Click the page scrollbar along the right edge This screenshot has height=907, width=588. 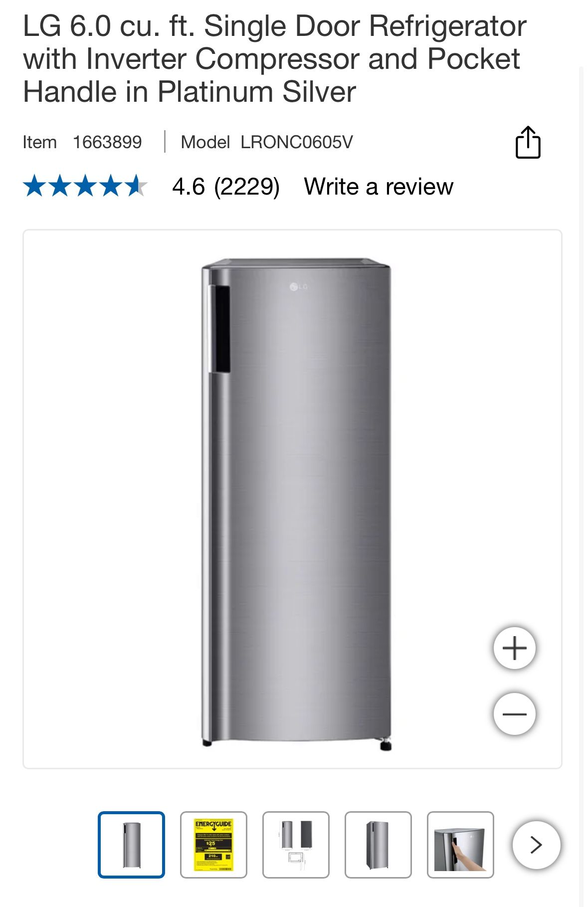(x=581, y=486)
